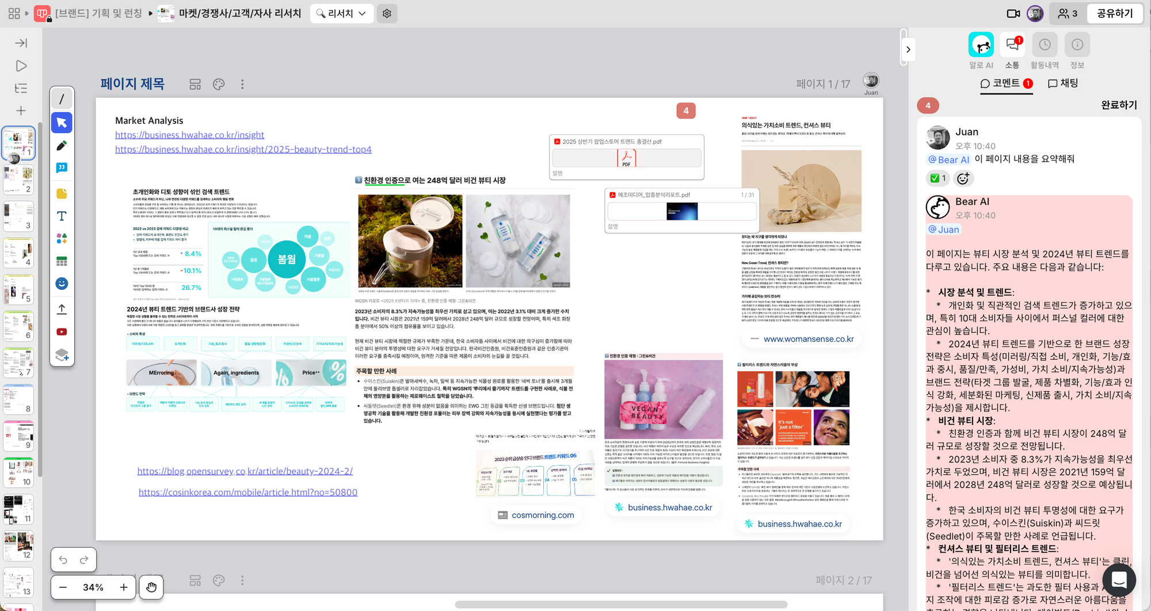Image resolution: width=1151 pixels, height=611 pixels.
Task: Toggle the hand pan mode
Action: point(151,587)
